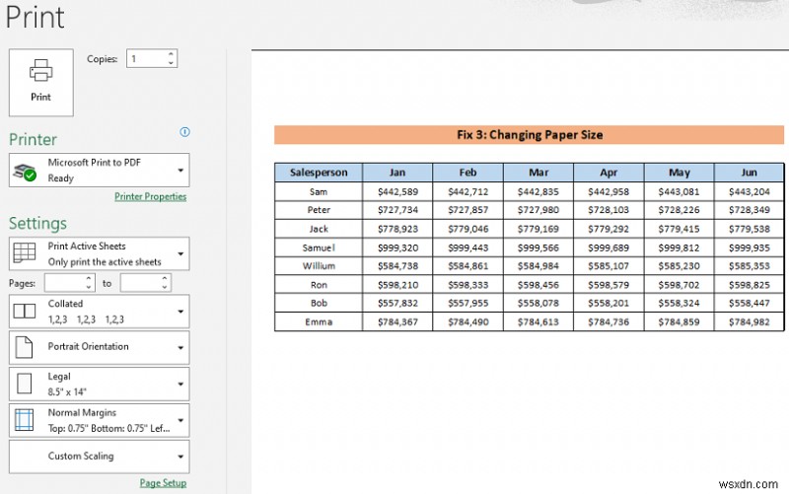Image resolution: width=789 pixels, height=494 pixels.
Task: Increase the Pages to value
Action: coord(165,278)
